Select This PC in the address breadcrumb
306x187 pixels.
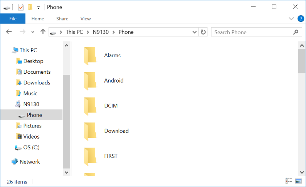[x=74, y=32]
